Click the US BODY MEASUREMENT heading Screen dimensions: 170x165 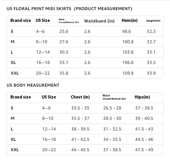point(33,85)
